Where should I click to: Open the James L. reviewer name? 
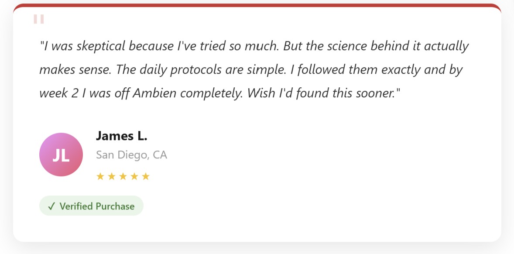pyautogui.click(x=122, y=136)
